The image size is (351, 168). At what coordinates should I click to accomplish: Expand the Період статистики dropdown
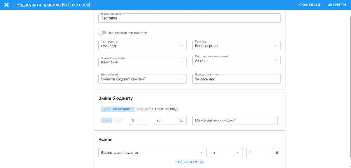pyautogui.click(x=236, y=79)
